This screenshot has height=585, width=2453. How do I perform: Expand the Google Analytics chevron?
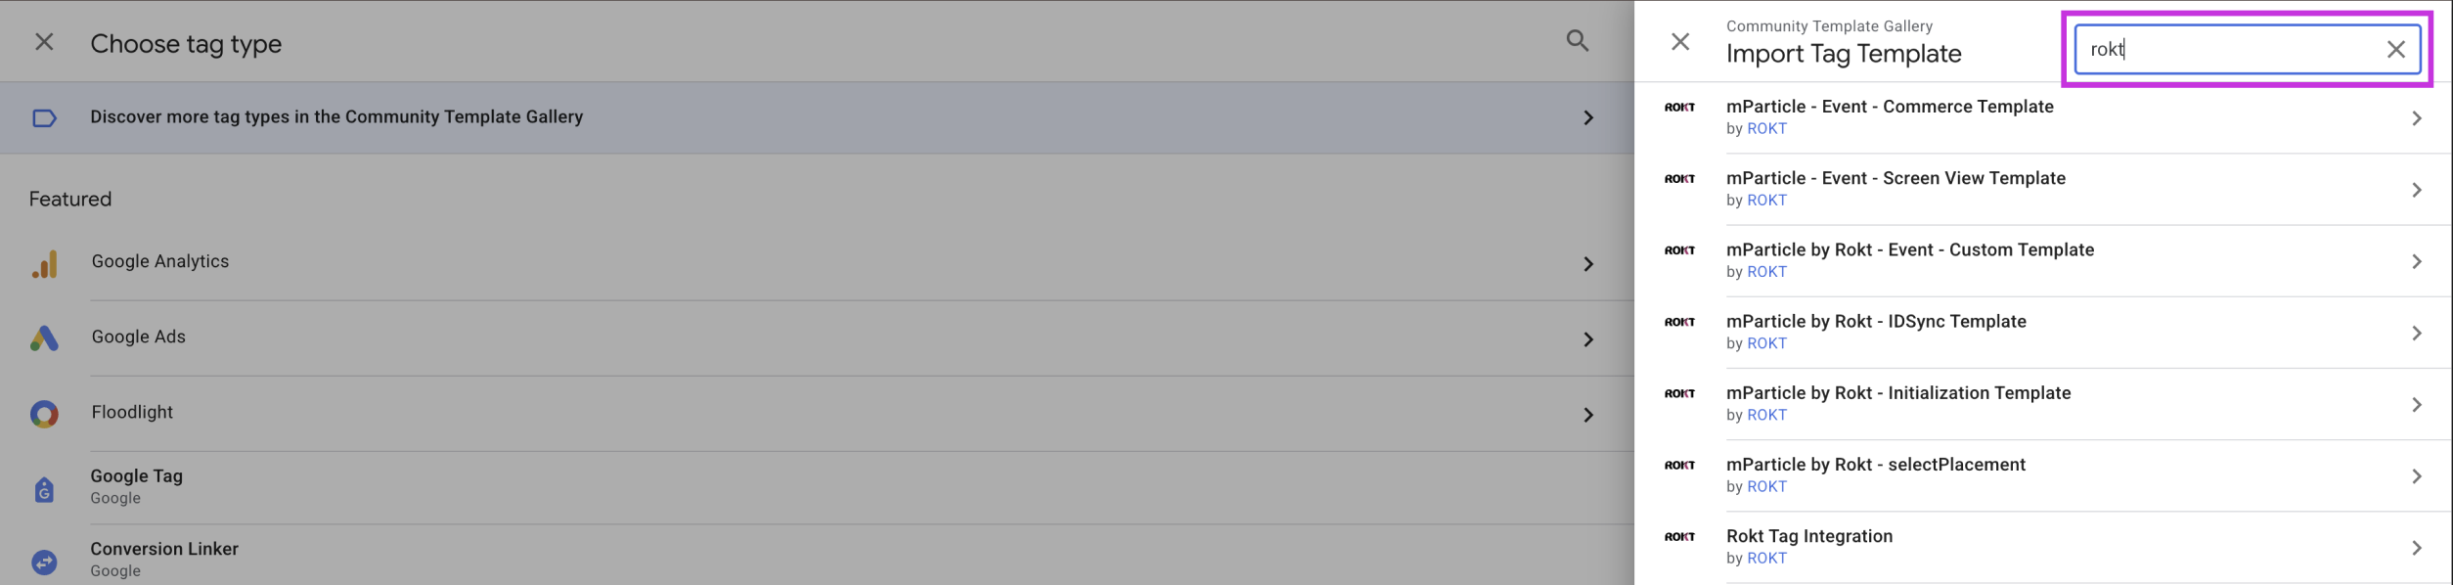click(1588, 264)
